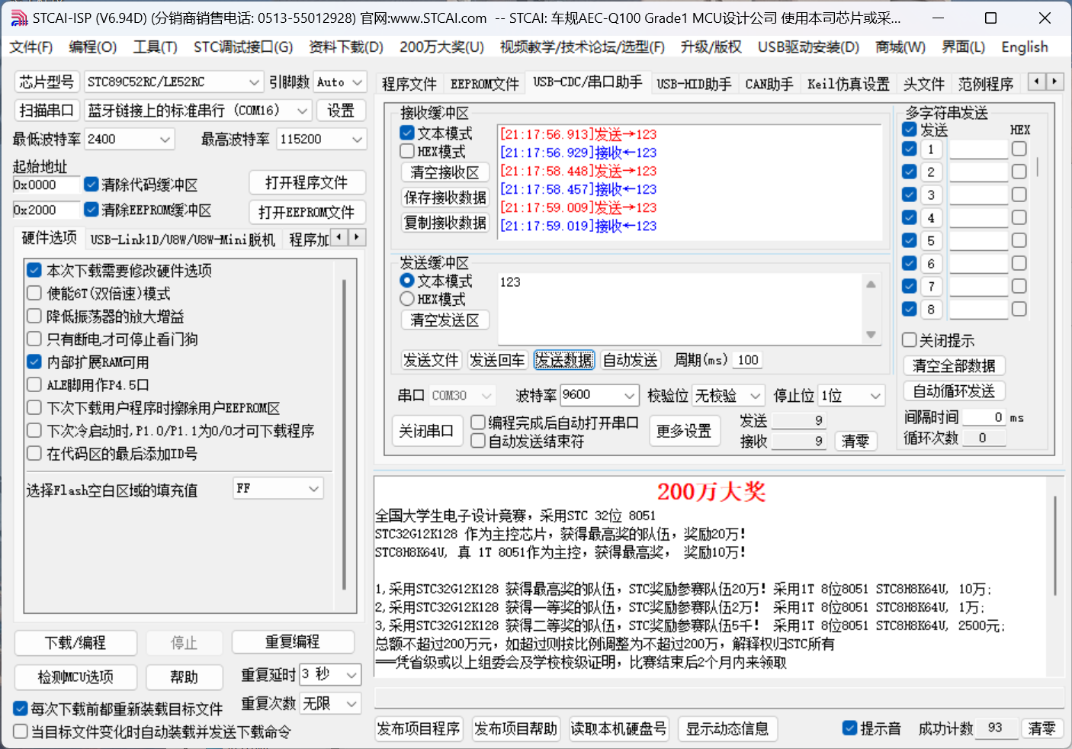
Task: Switch to the EEPROM文件 tab
Action: click(x=485, y=84)
